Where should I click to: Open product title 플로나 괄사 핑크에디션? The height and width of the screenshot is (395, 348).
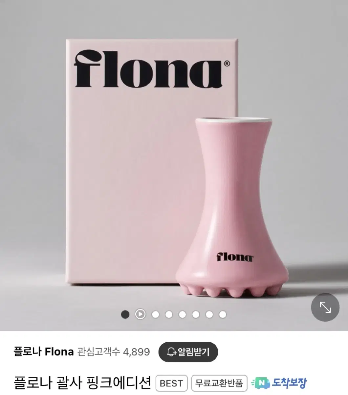click(82, 383)
